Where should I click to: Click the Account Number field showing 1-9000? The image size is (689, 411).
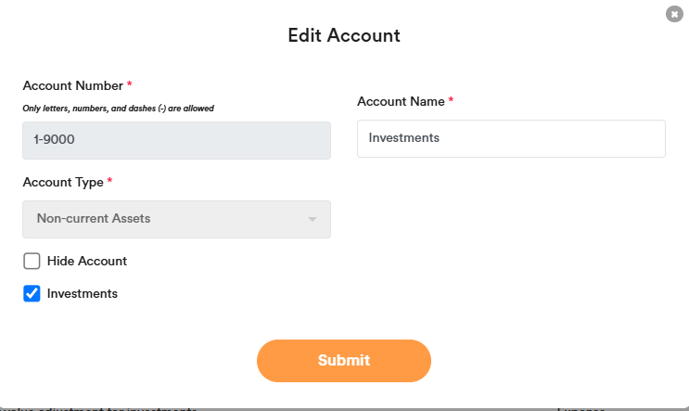(x=176, y=140)
